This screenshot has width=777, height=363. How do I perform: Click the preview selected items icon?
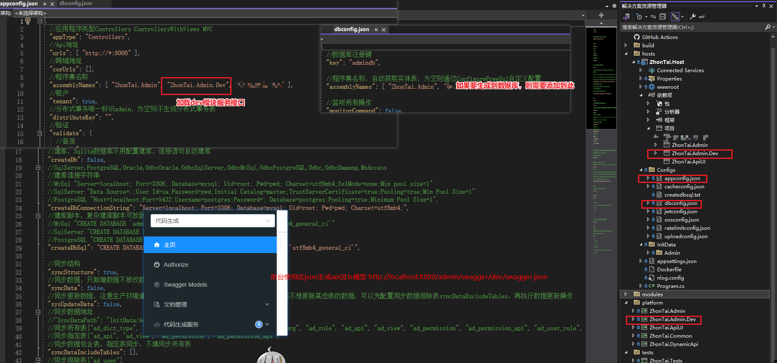(702, 17)
